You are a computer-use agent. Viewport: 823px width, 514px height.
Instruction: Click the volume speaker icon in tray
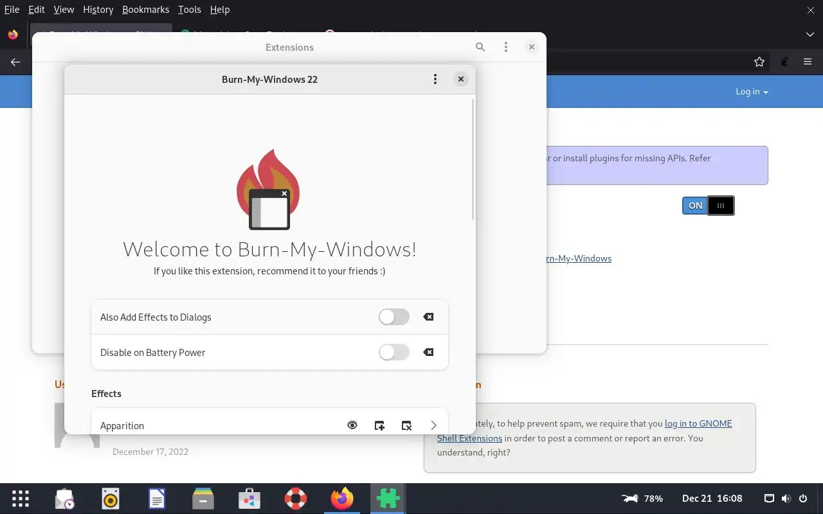[x=786, y=499]
